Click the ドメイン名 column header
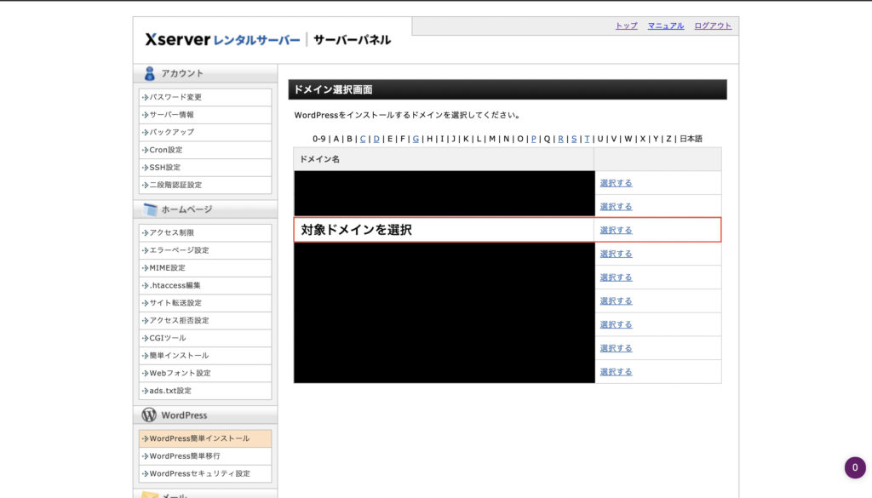Viewport: 872px width, 498px height. click(x=444, y=159)
